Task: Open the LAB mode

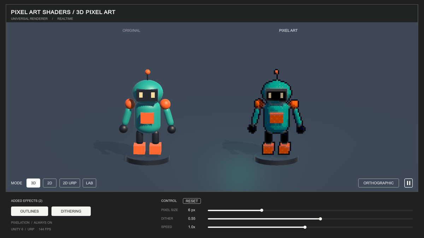Action: [89, 183]
